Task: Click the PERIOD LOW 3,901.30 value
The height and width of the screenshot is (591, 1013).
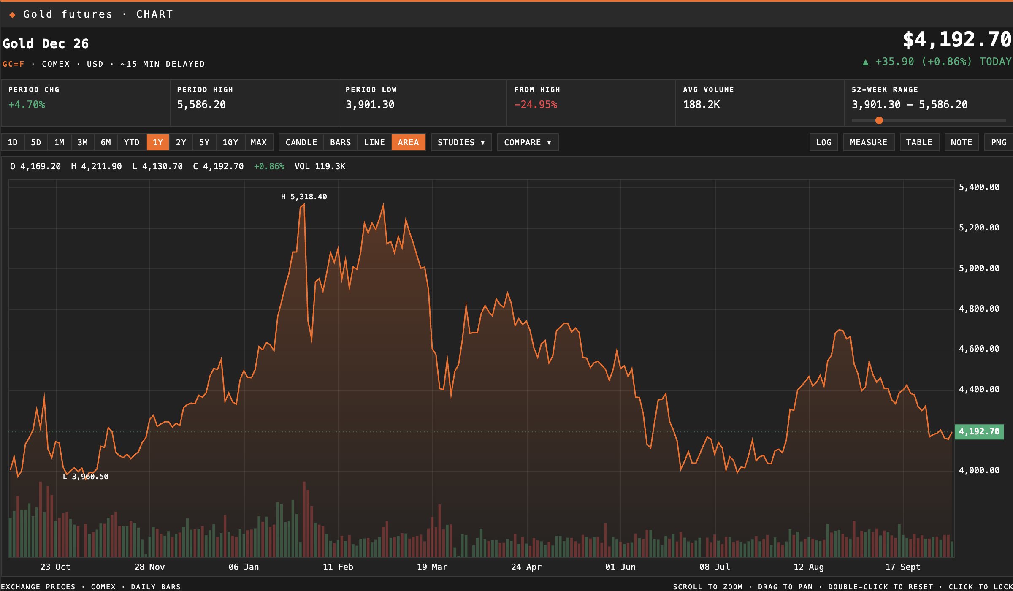Action: coord(370,105)
